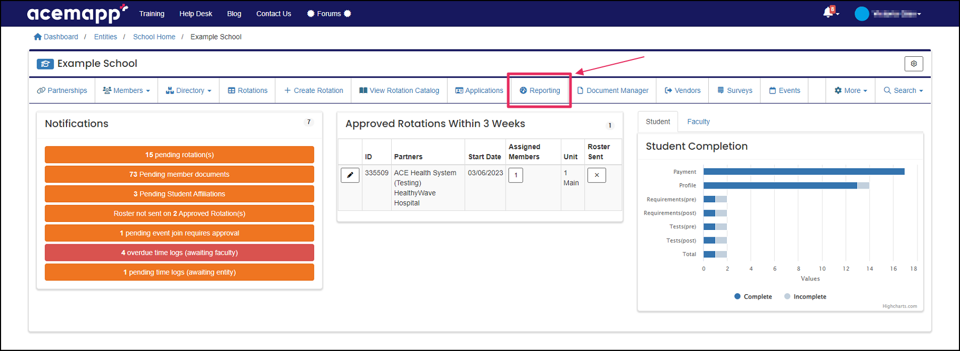
Task: Click the Payment completion bar
Action: point(804,172)
